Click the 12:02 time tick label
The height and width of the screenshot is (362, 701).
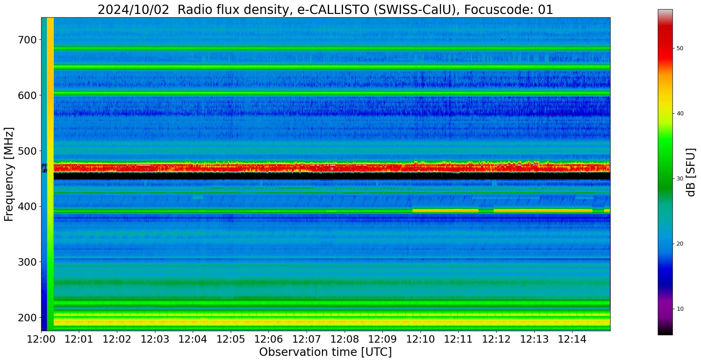click(x=117, y=339)
